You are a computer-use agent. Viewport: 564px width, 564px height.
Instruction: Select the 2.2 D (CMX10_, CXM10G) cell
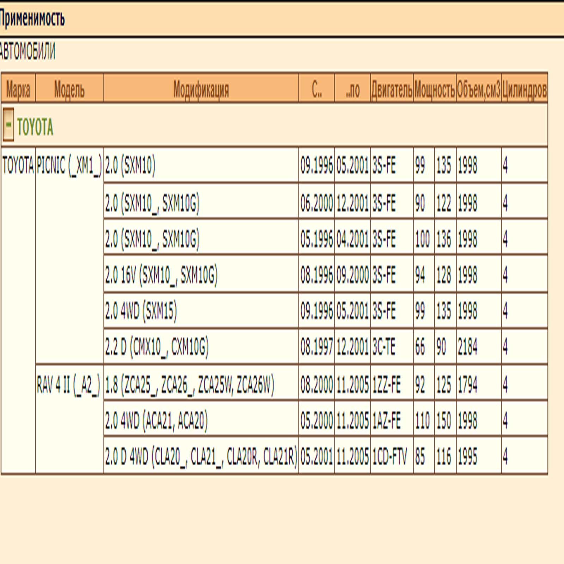201,347
